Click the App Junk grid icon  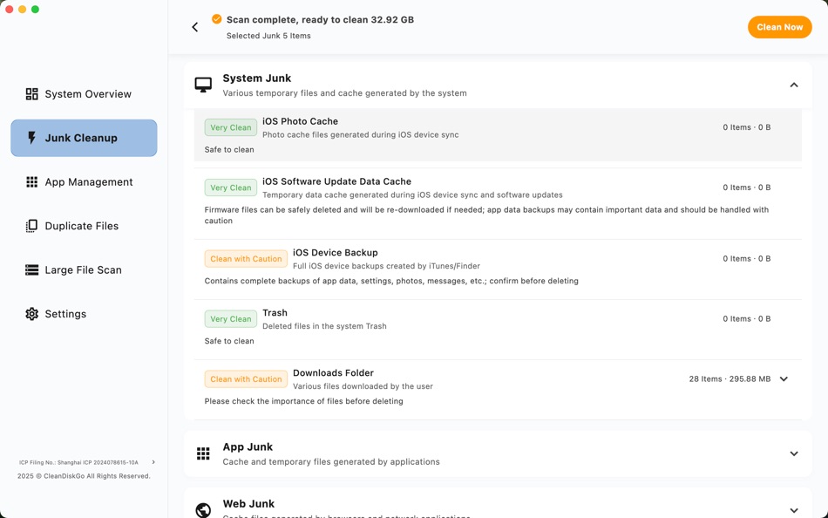click(203, 453)
